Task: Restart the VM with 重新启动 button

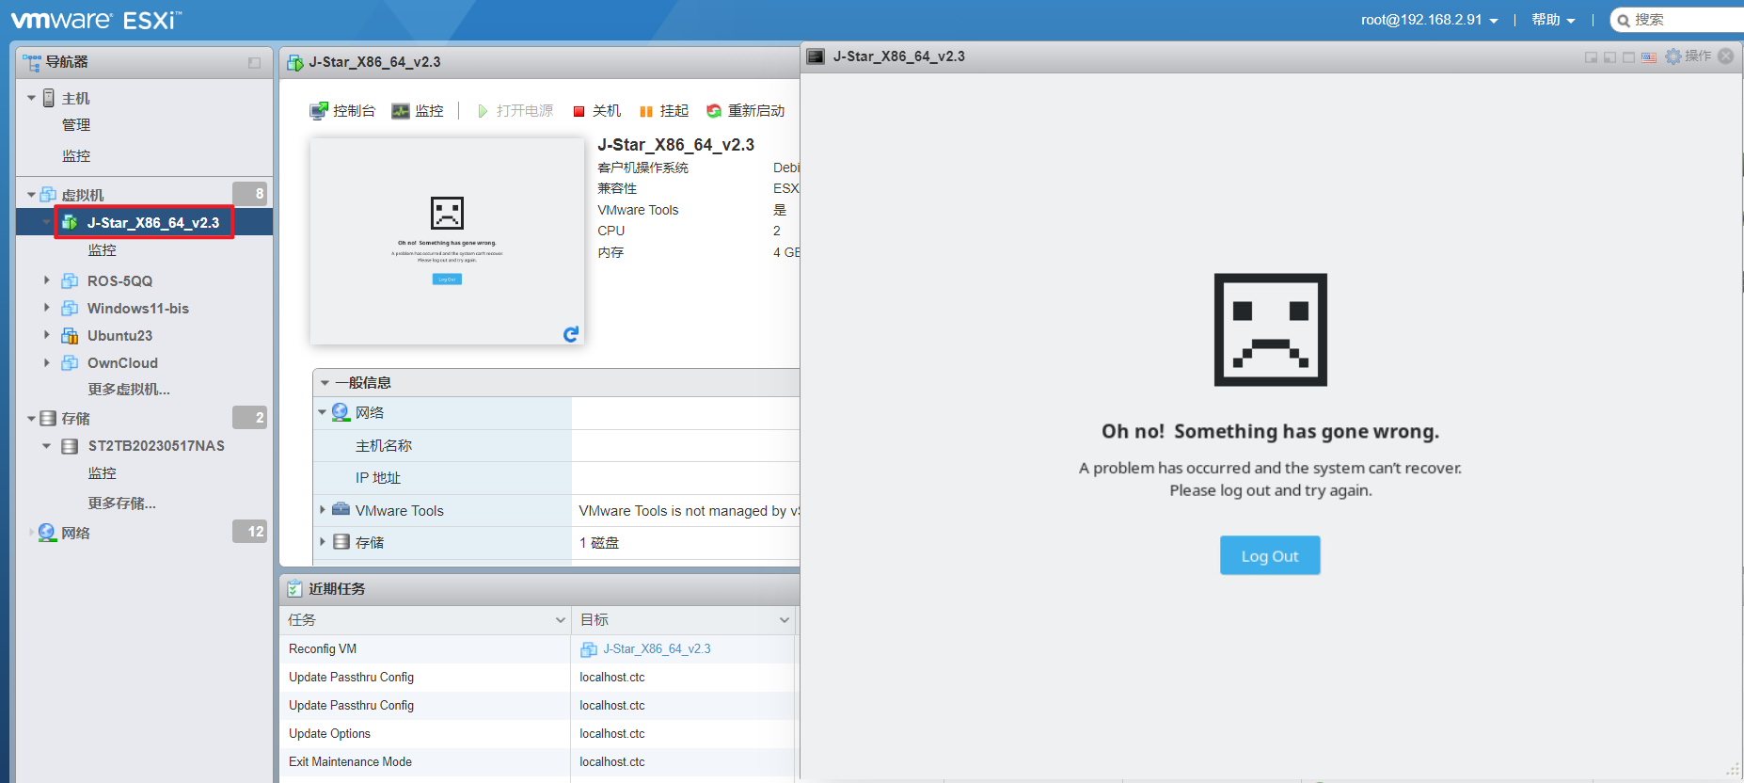Action: [746, 111]
